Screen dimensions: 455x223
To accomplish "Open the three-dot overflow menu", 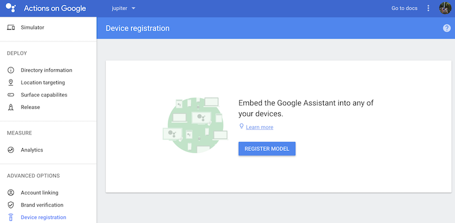I will [428, 8].
